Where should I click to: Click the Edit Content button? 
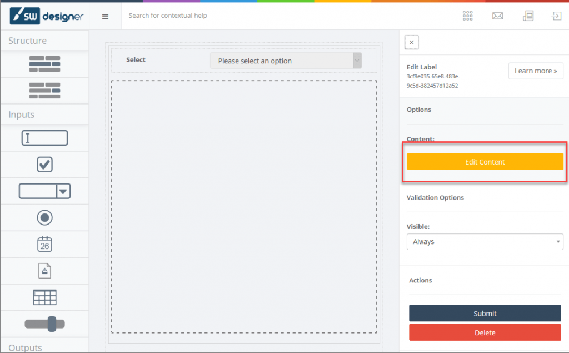(485, 162)
